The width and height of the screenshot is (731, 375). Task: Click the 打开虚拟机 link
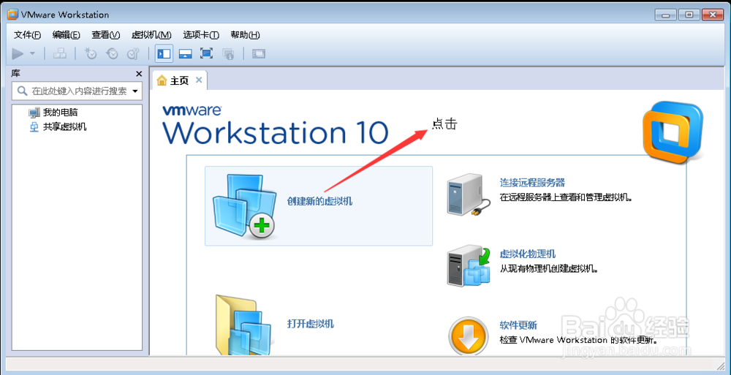click(311, 324)
